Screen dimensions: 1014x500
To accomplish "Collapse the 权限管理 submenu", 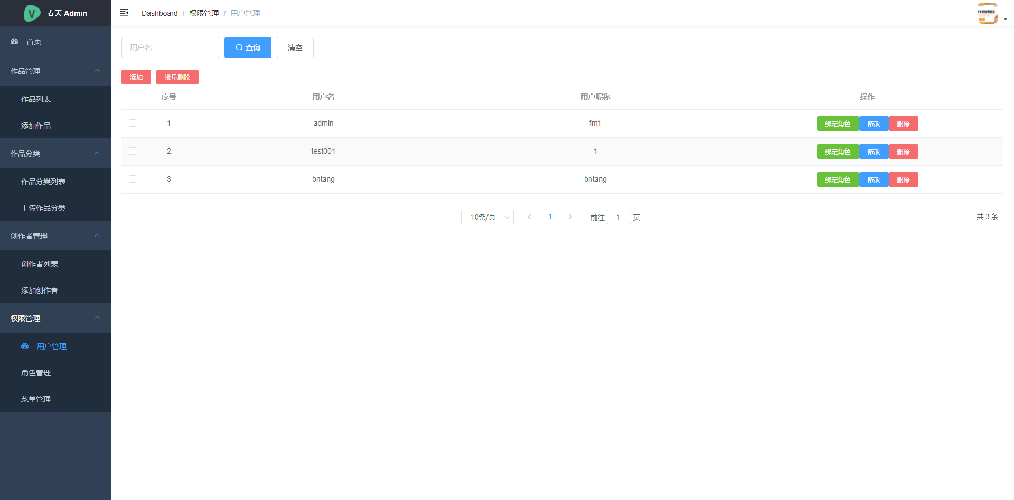I will tap(55, 318).
